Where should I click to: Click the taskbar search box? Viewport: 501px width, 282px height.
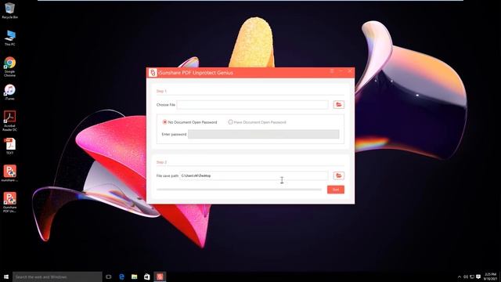pyautogui.click(x=57, y=277)
